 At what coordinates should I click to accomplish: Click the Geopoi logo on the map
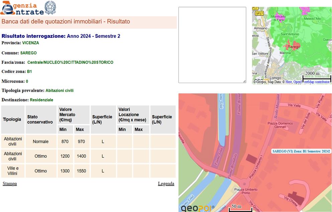(x=197, y=208)
